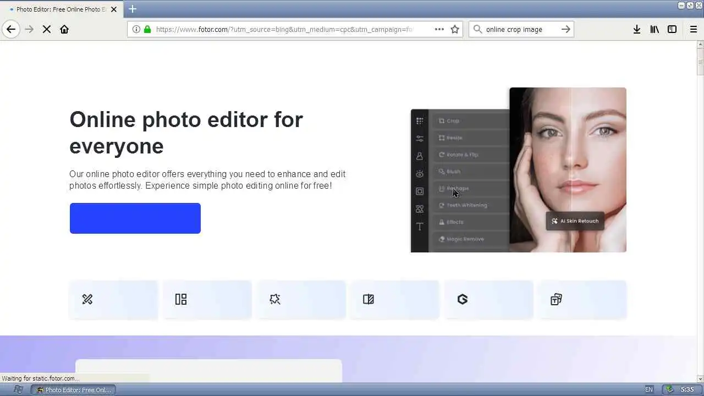The image size is (704, 396).
Task: Click the fotor.com address bar URL
Action: point(284,29)
